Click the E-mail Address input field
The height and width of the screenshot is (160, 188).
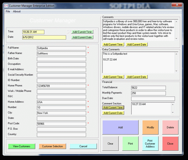click(61, 70)
